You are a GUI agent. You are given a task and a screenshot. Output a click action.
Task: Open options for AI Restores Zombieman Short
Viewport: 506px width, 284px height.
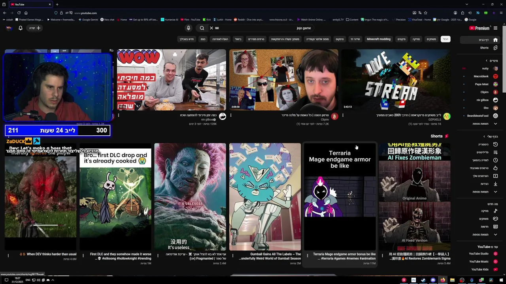(x=382, y=256)
